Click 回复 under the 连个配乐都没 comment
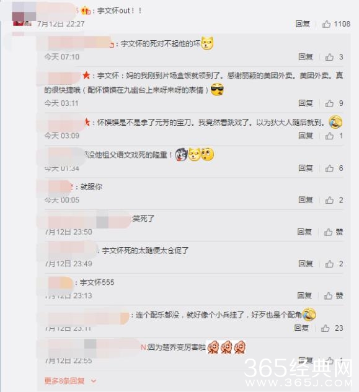Image resolution: width=359 pixels, height=392 pixels. pos(301,328)
